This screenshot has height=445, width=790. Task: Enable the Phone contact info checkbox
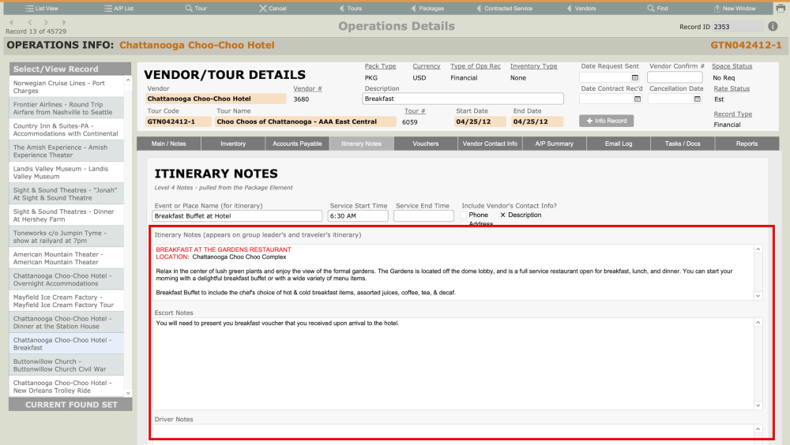(x=464, y=215)
